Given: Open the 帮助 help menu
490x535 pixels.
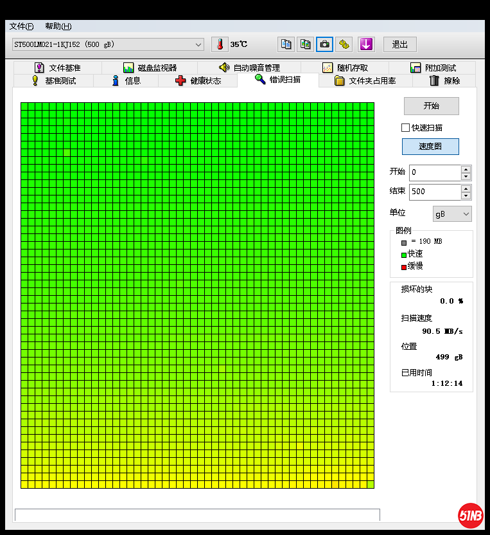Looking at the screenshot, I should 58,26.
